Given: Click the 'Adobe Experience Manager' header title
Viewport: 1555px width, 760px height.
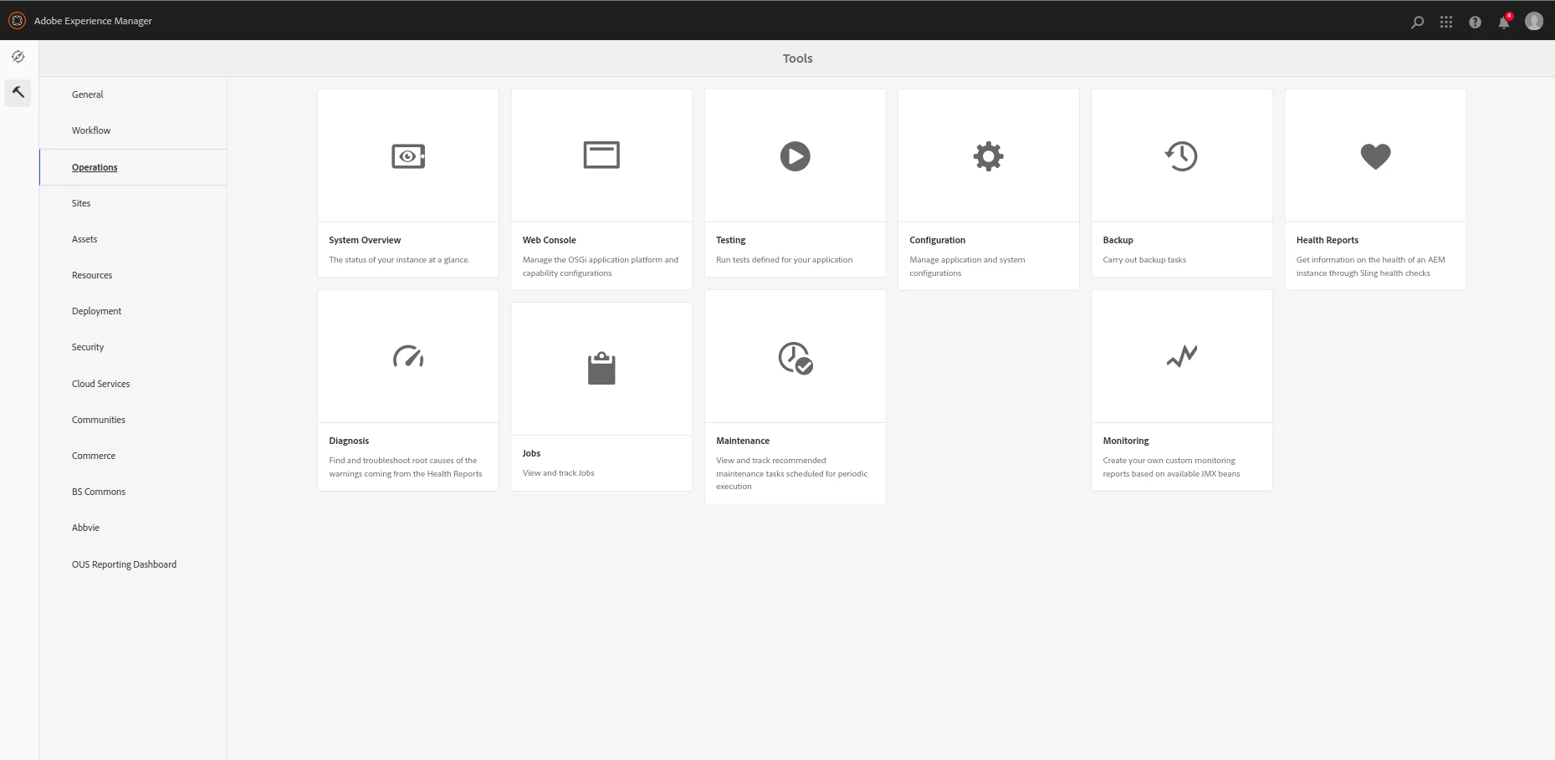Looking at the screenshot, I should (x=93, y=21).
